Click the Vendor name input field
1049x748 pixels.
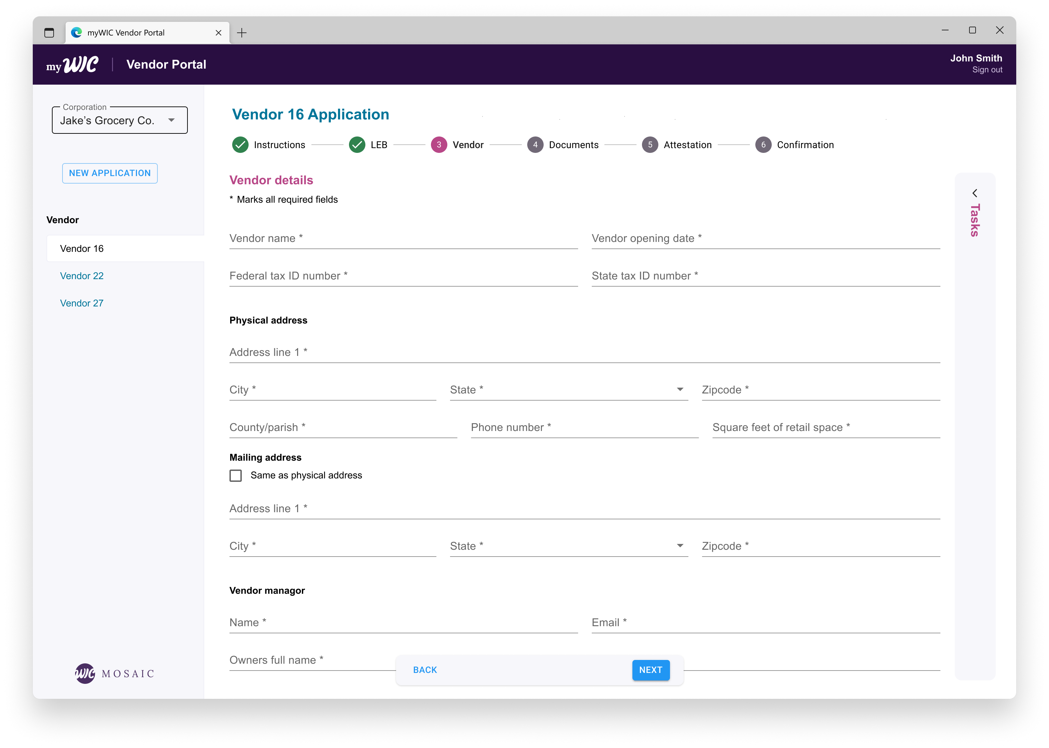(403, 239)
